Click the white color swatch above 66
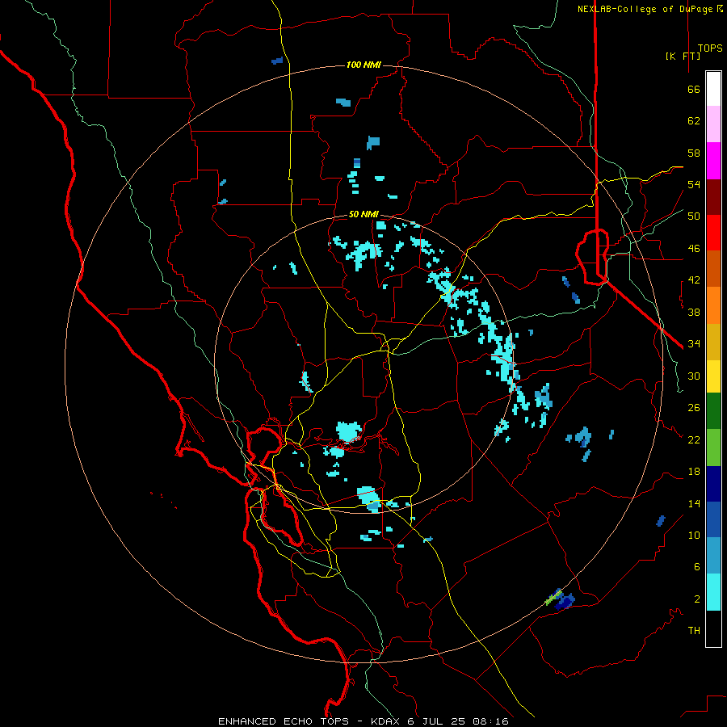The height and width of the screenshot is (727, 727). pos(713,89)
